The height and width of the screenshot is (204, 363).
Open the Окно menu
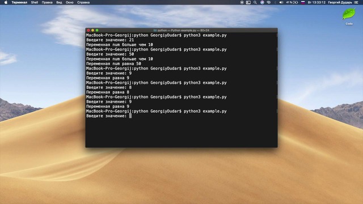(69, 2)
